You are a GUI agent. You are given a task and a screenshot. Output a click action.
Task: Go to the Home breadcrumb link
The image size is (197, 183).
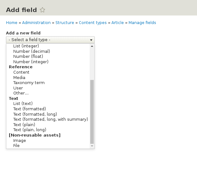tap(12, 23)
